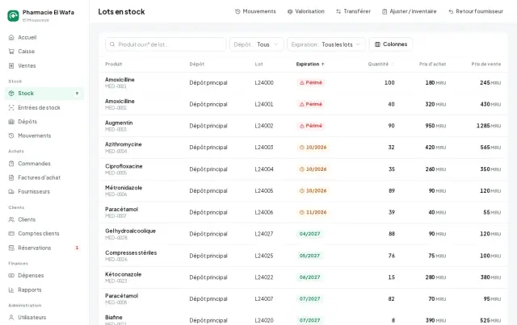Click the Retour fournisseur undo icon
The height and width of the screenshot is (325, 517).
pos(451,11)
